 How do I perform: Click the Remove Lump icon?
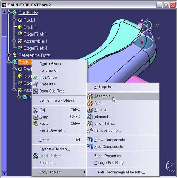point(90,130)
